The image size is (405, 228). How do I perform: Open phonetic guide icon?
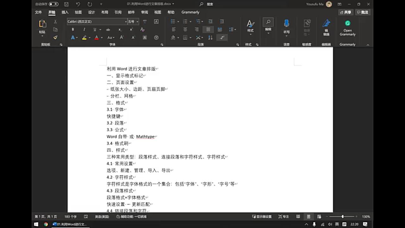145,22
